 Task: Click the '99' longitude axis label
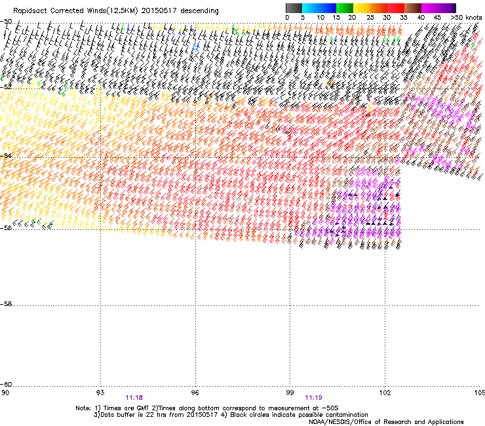click(x=290, y=393)
